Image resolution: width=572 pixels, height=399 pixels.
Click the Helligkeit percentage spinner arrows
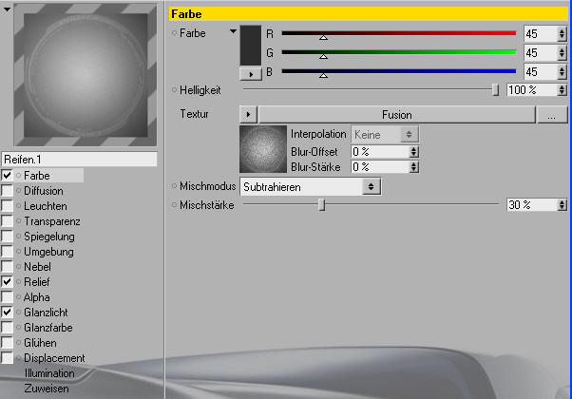coord(562,90)
